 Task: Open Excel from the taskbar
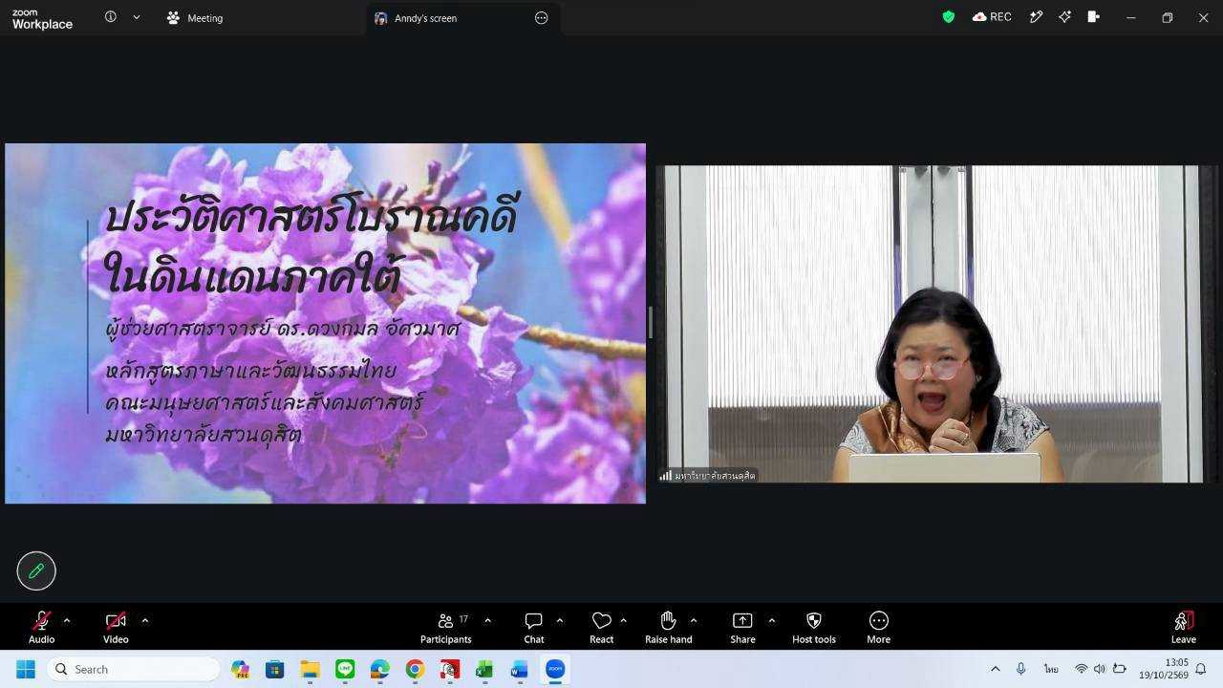point(484,669)
